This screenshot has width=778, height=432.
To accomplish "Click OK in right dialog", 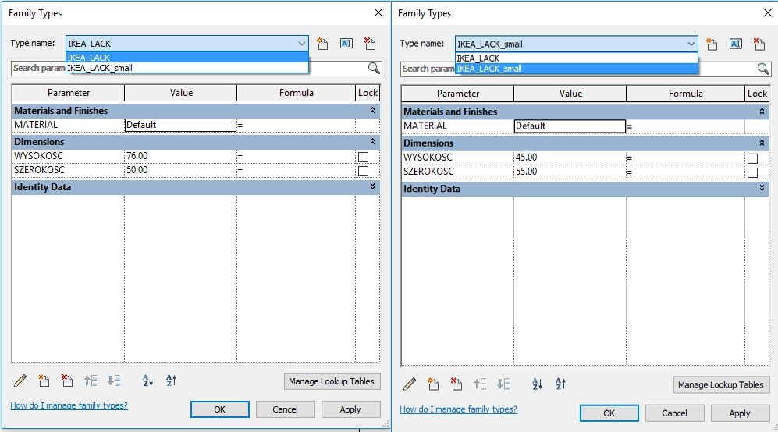I will [609, 413].
